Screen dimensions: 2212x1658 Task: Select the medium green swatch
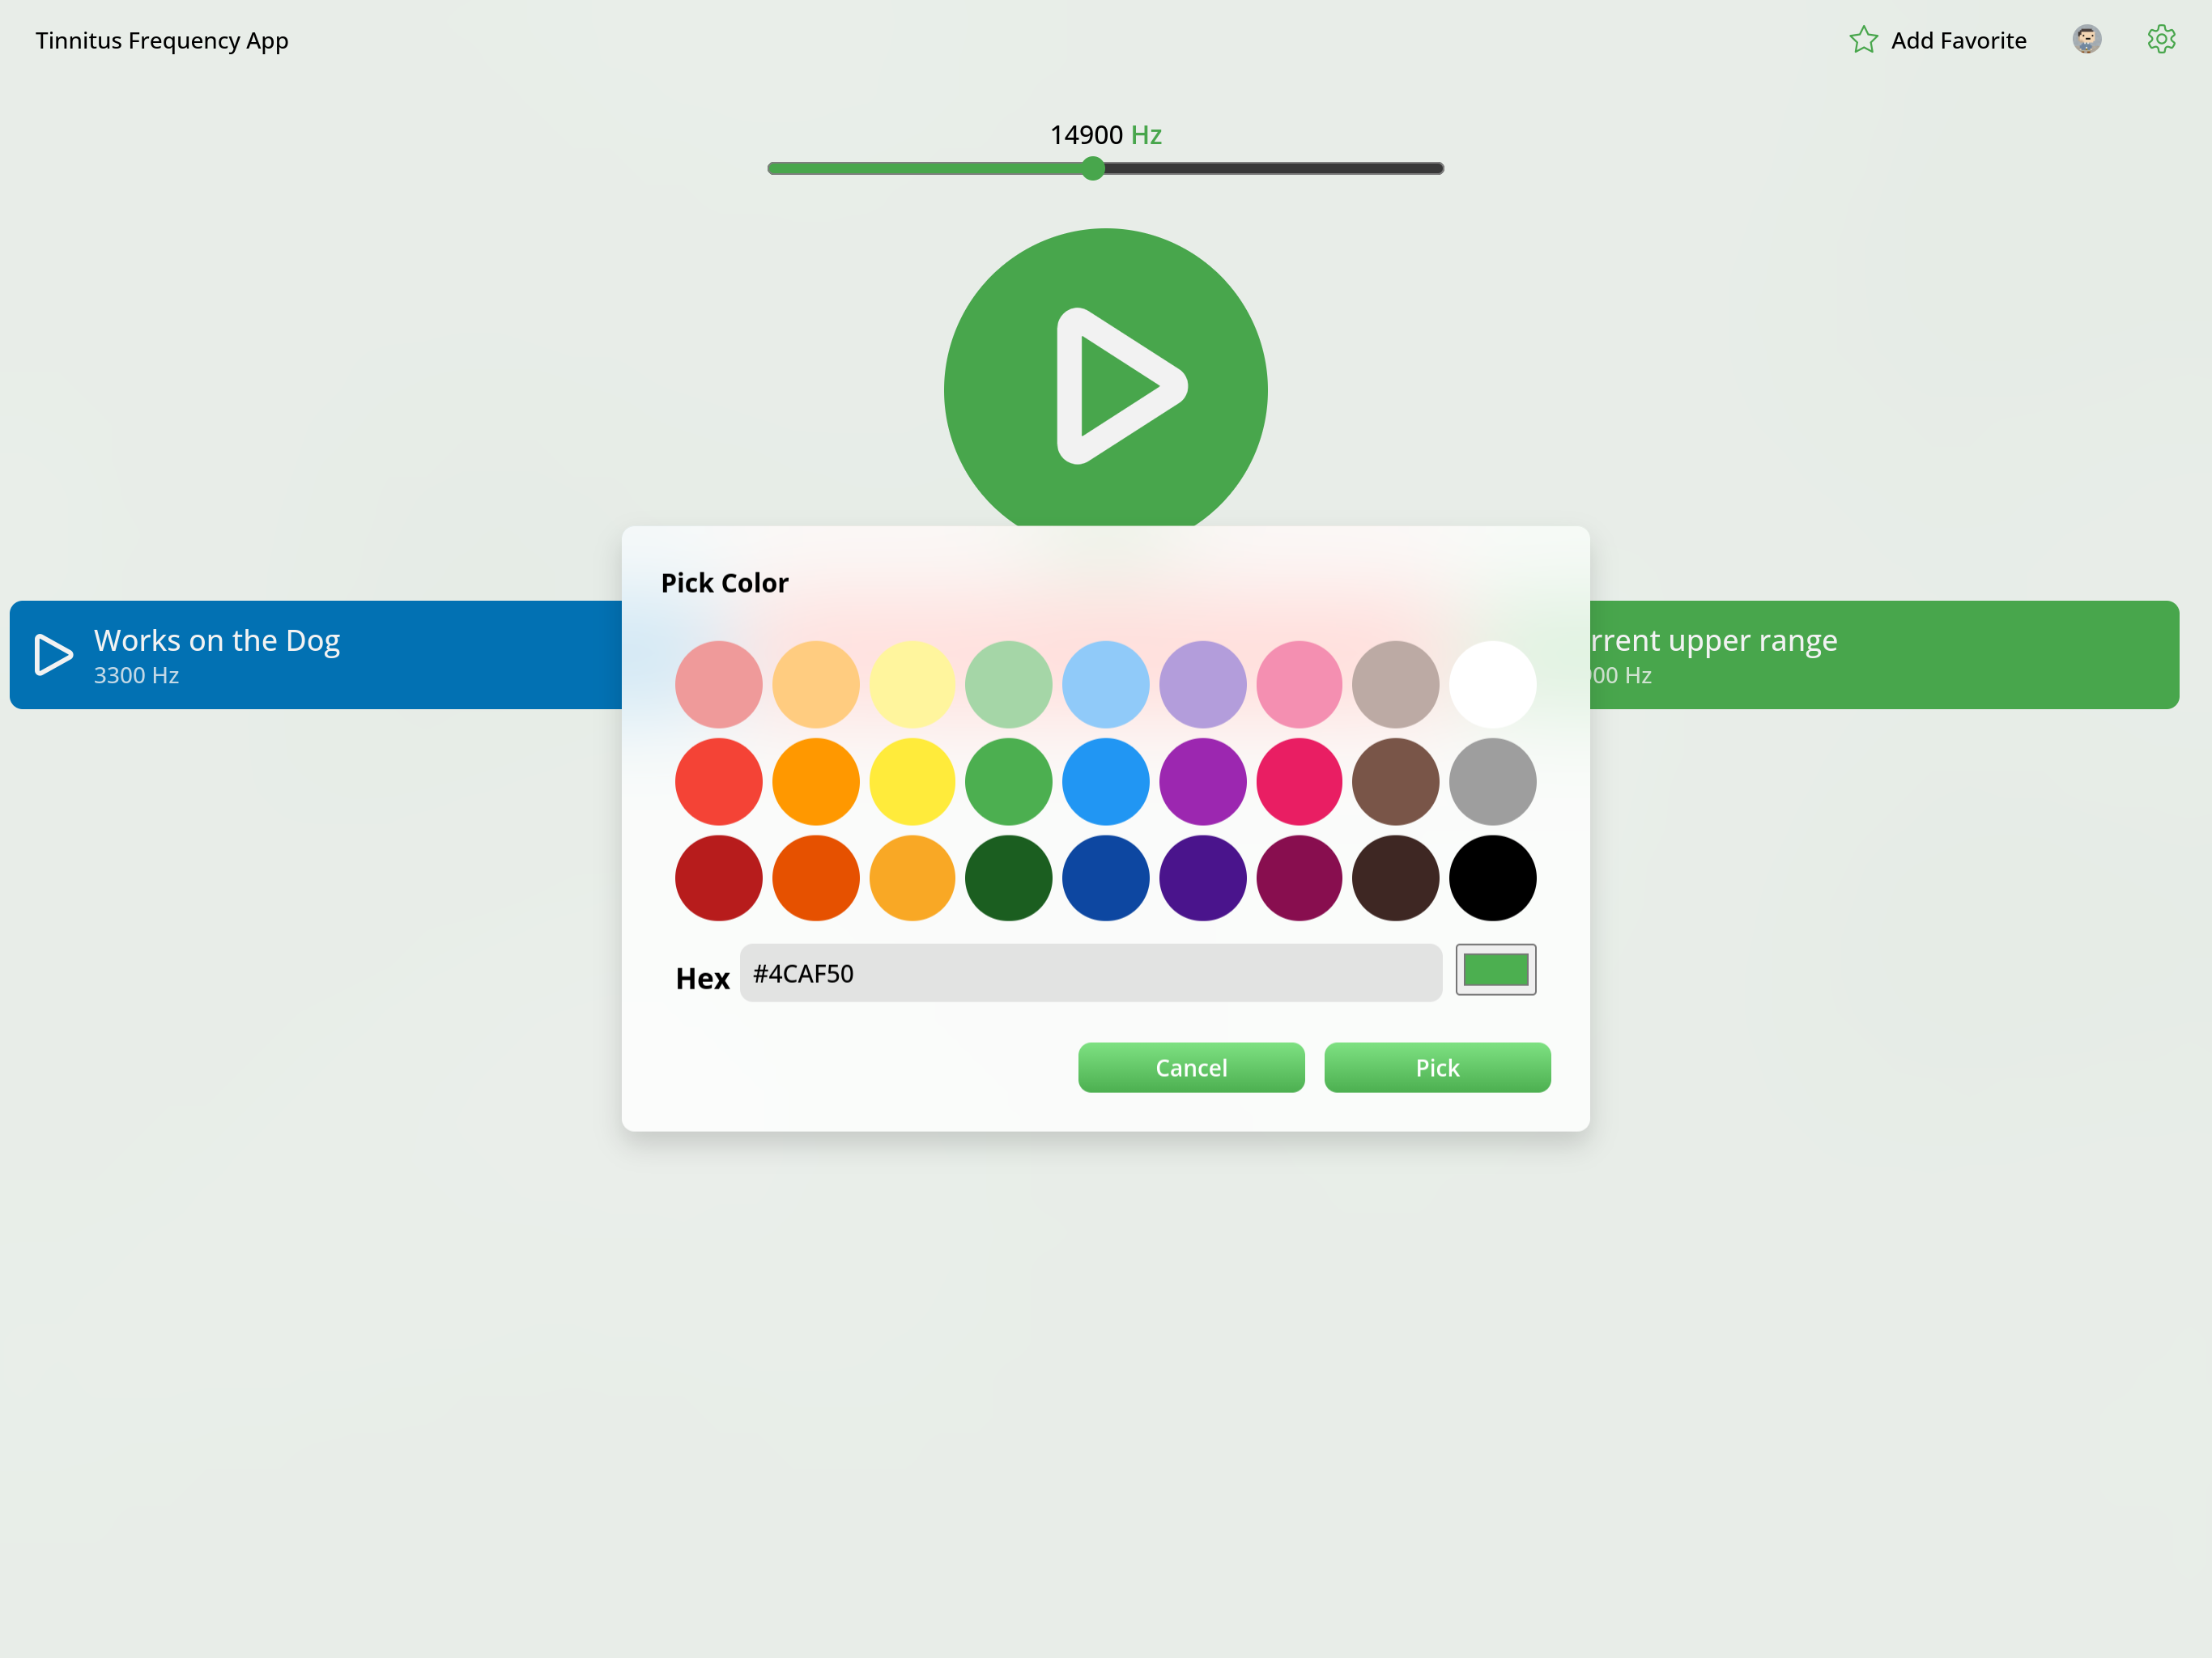pyautogui.click(x=1009, y=782)
